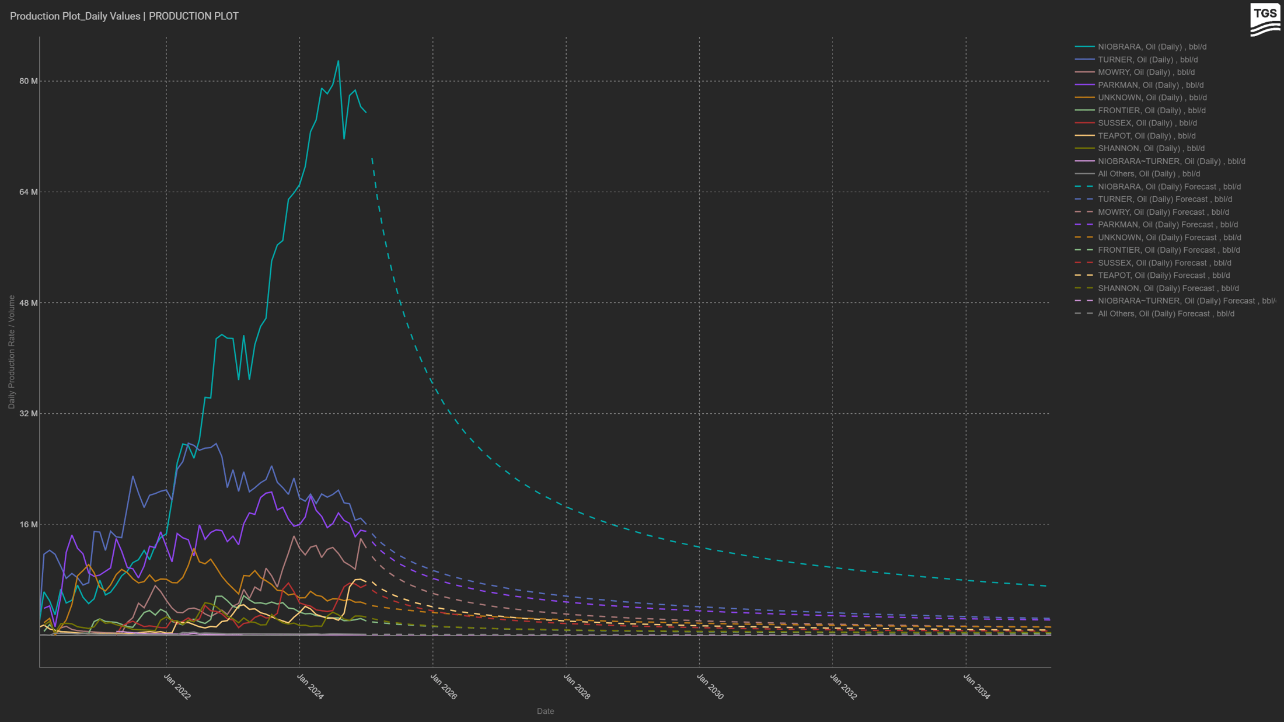Image resolution: width=1284 pixels, height=722 pixels.
Task: Toggle MOWRY Oil (Daily) legend entry
Action: click(1146, 72)
